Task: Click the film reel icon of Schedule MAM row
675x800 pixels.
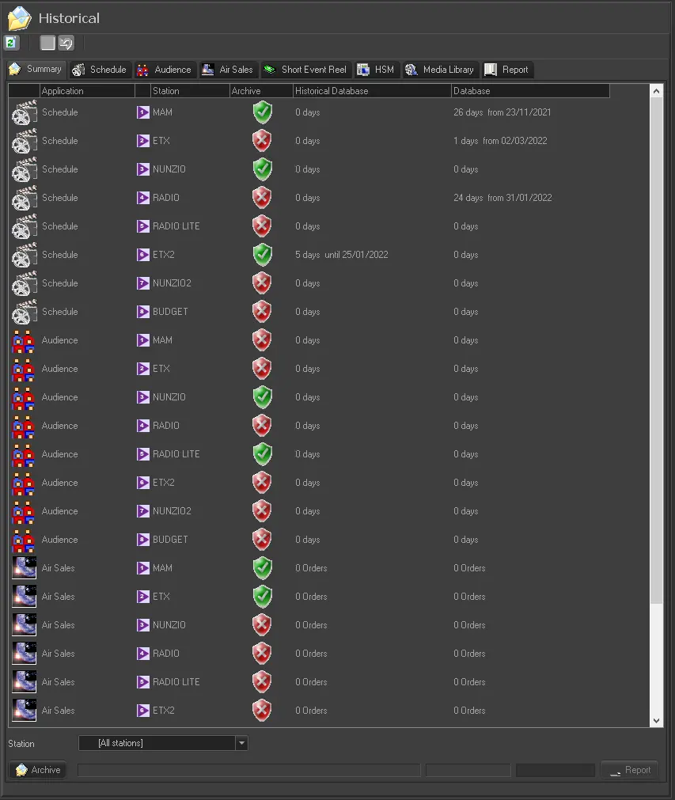Action: click(x=25, y=112)
